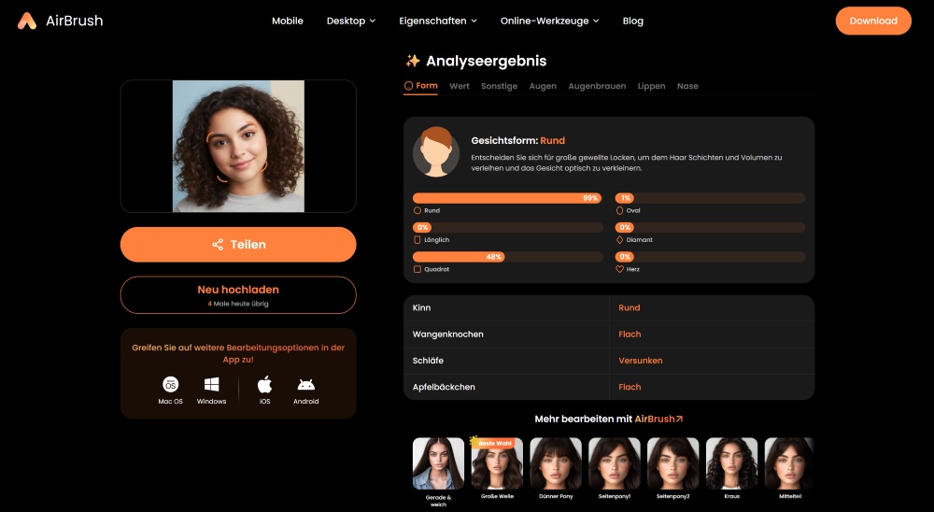Switch to the Form tab
This screenshot has height=512, width=934.
coord(420,86)
